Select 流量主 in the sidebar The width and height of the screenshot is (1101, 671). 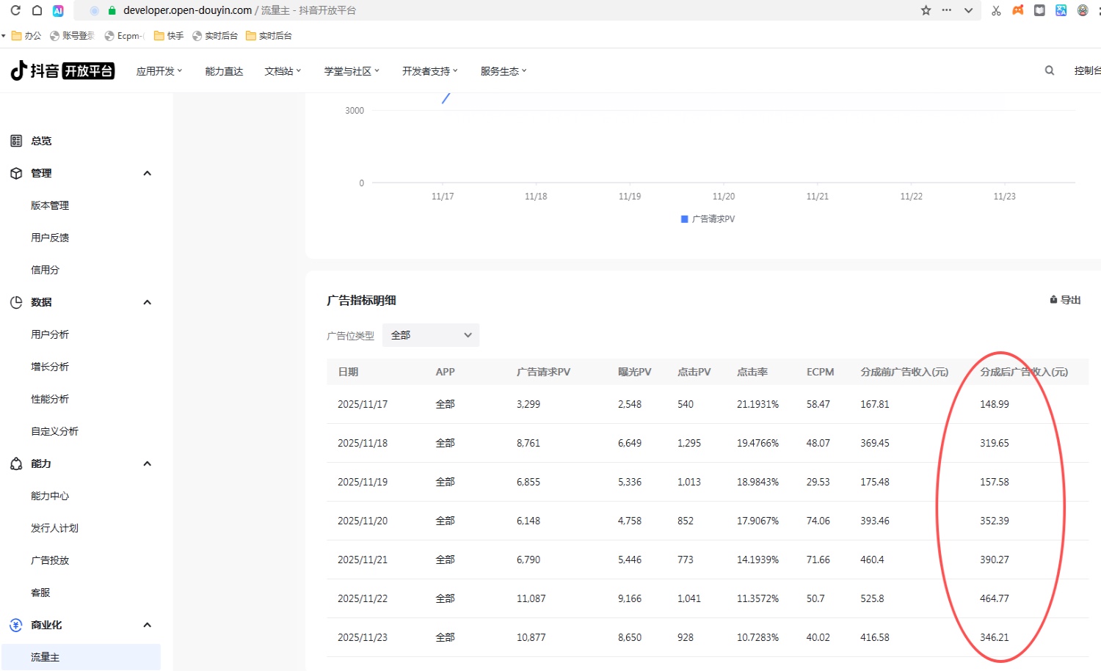45,656
